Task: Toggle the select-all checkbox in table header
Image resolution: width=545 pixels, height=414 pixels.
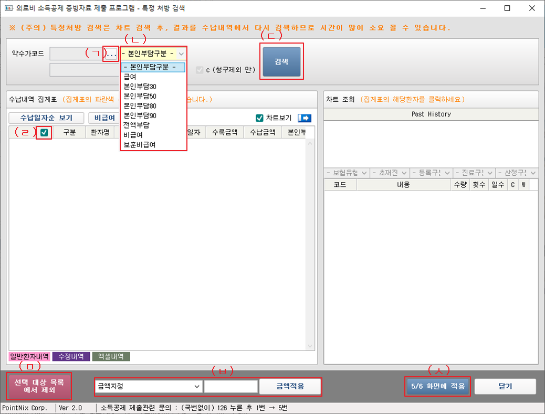Action: pyautogui.click(x=44, y=133)
